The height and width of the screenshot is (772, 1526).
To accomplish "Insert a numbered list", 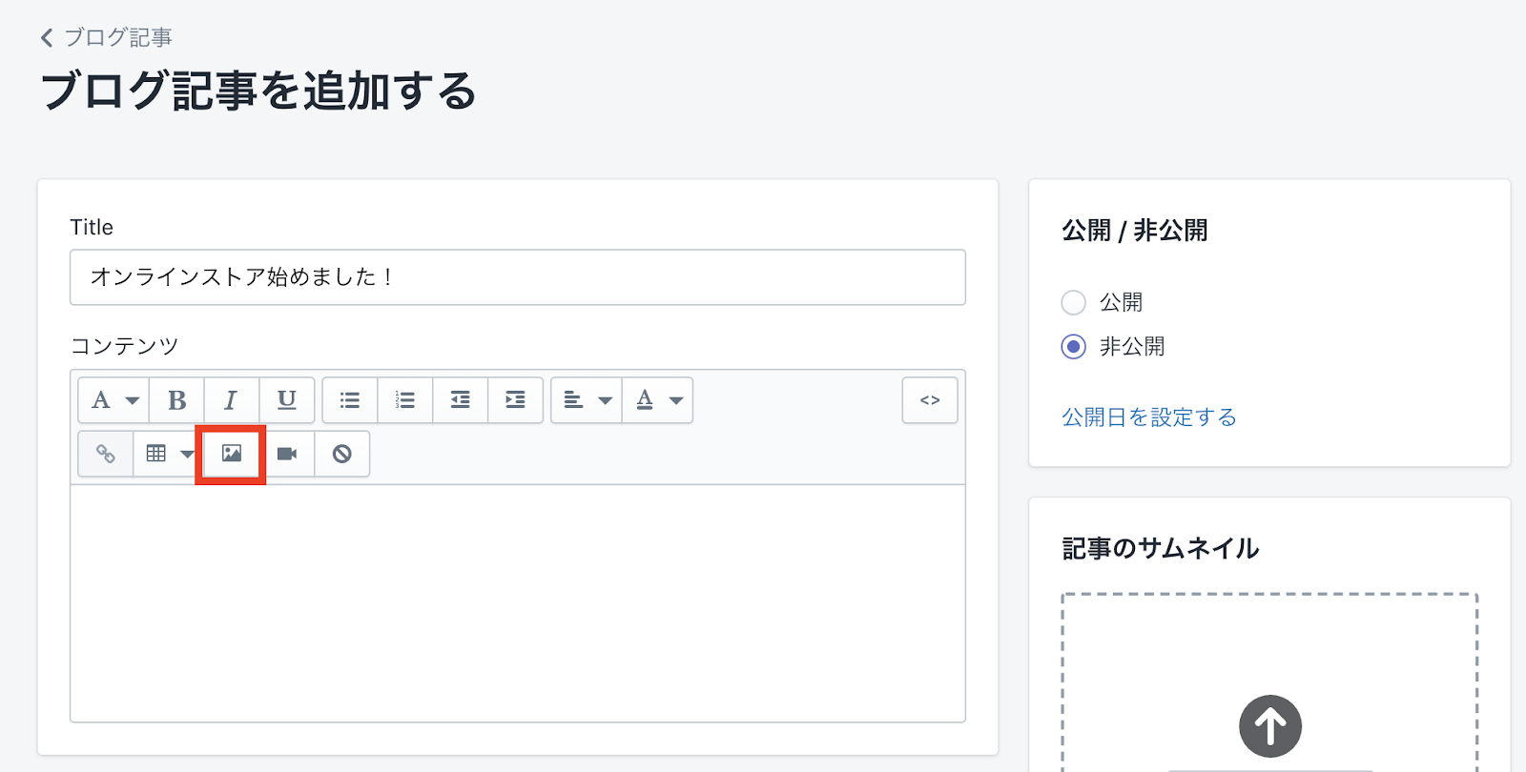I will [405, 400].
